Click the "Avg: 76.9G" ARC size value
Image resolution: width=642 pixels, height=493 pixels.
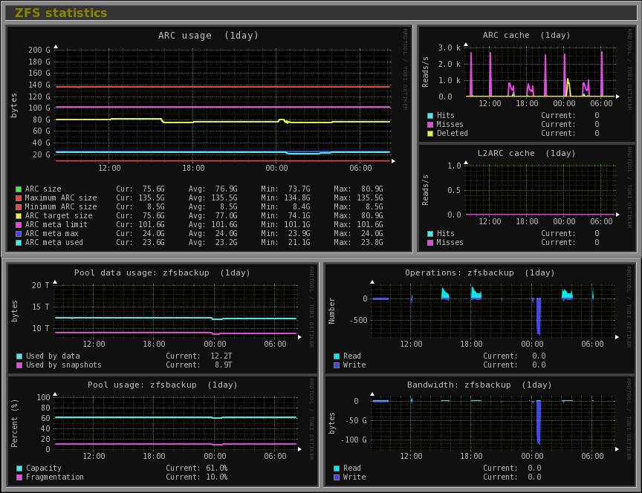tap(213, 189)
